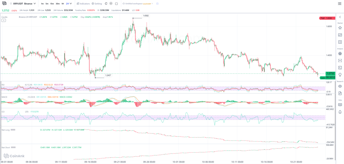Screen dimensions: 344x164
Task: Click the RSI indicator label
Action: 3,85
